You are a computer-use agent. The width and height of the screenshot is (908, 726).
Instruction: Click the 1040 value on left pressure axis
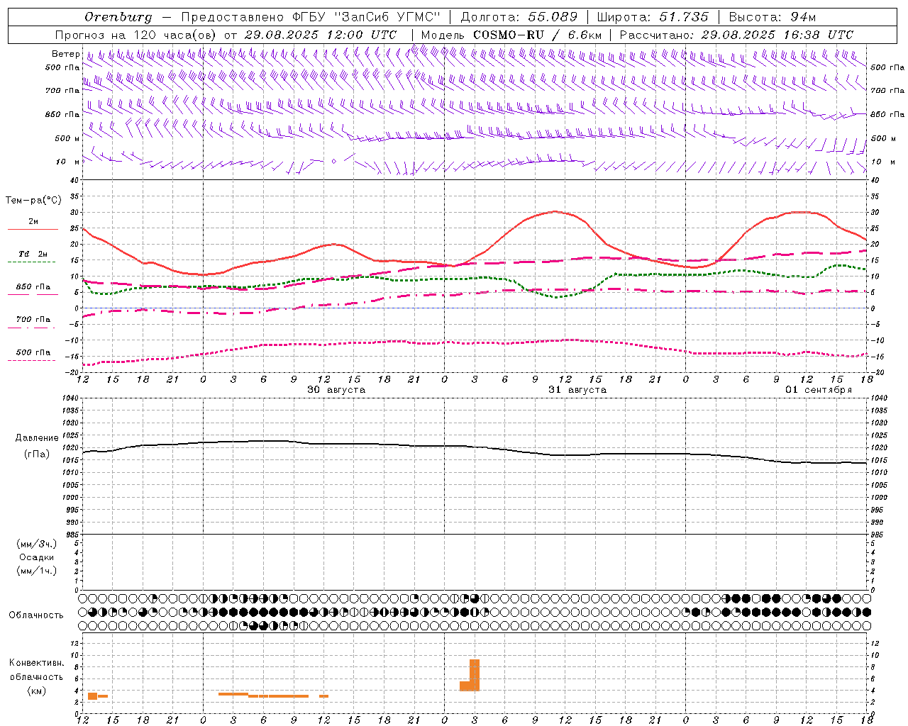tap(71, 398)
